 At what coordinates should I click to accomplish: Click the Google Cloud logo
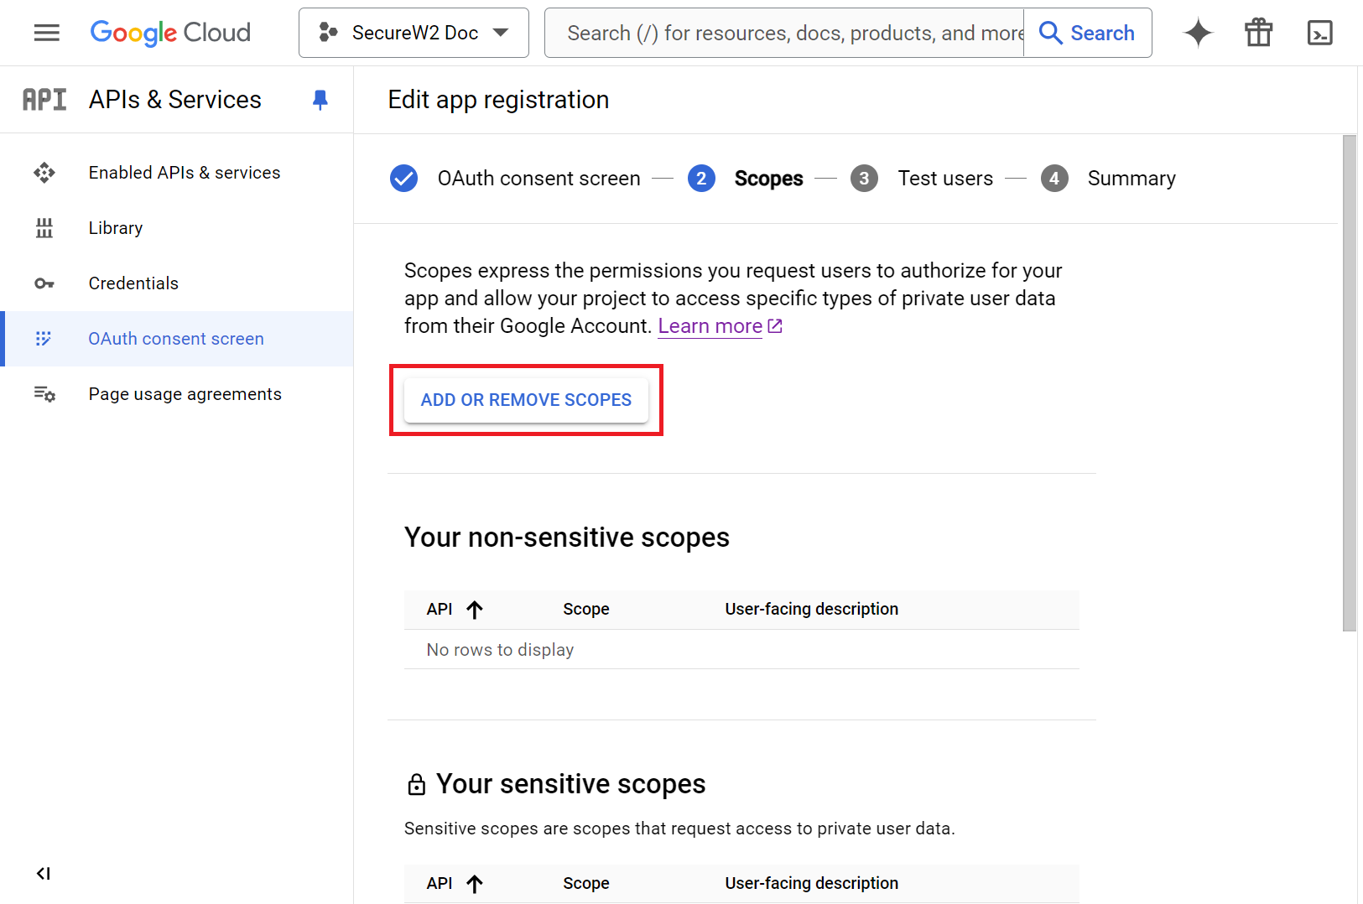(x=170, y=33)
